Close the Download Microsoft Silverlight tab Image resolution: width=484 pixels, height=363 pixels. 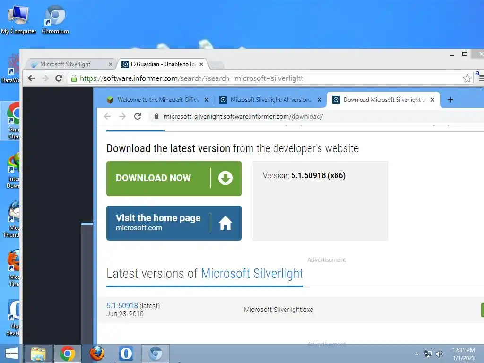pos(432,100)
